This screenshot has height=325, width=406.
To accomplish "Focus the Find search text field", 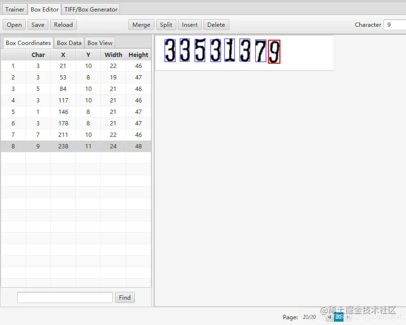I will click(x=65, y=298).
